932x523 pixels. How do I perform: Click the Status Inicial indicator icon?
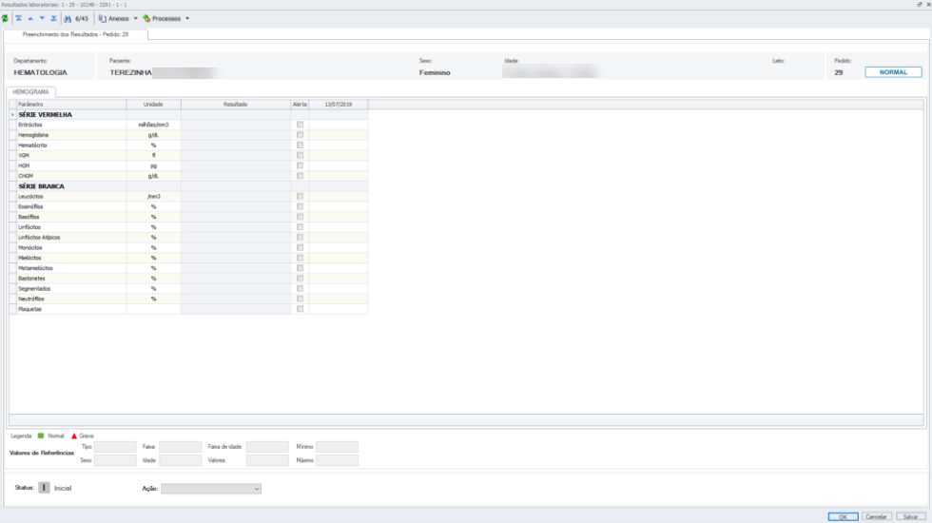(44, 488)
